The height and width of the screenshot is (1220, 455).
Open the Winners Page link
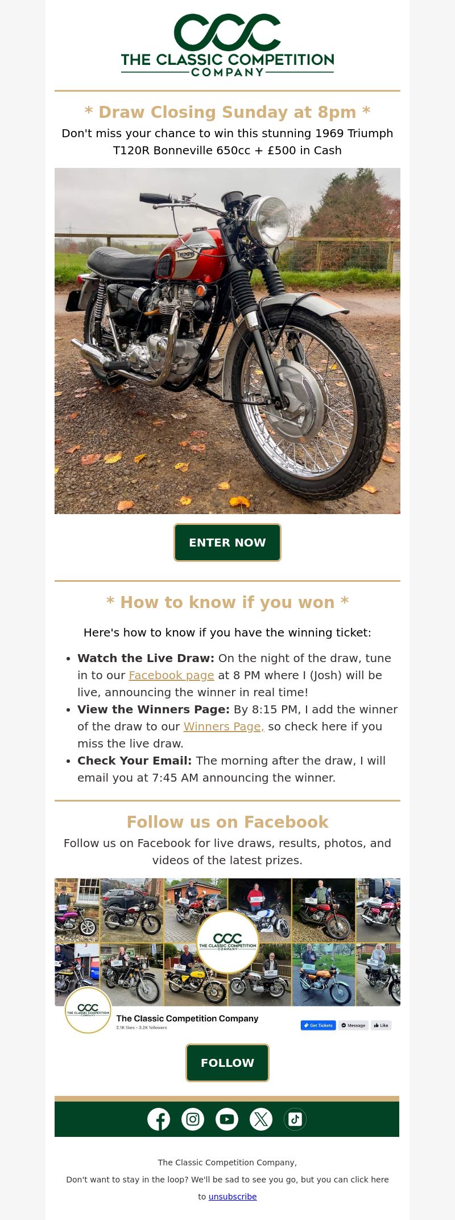tap(224, 726)
